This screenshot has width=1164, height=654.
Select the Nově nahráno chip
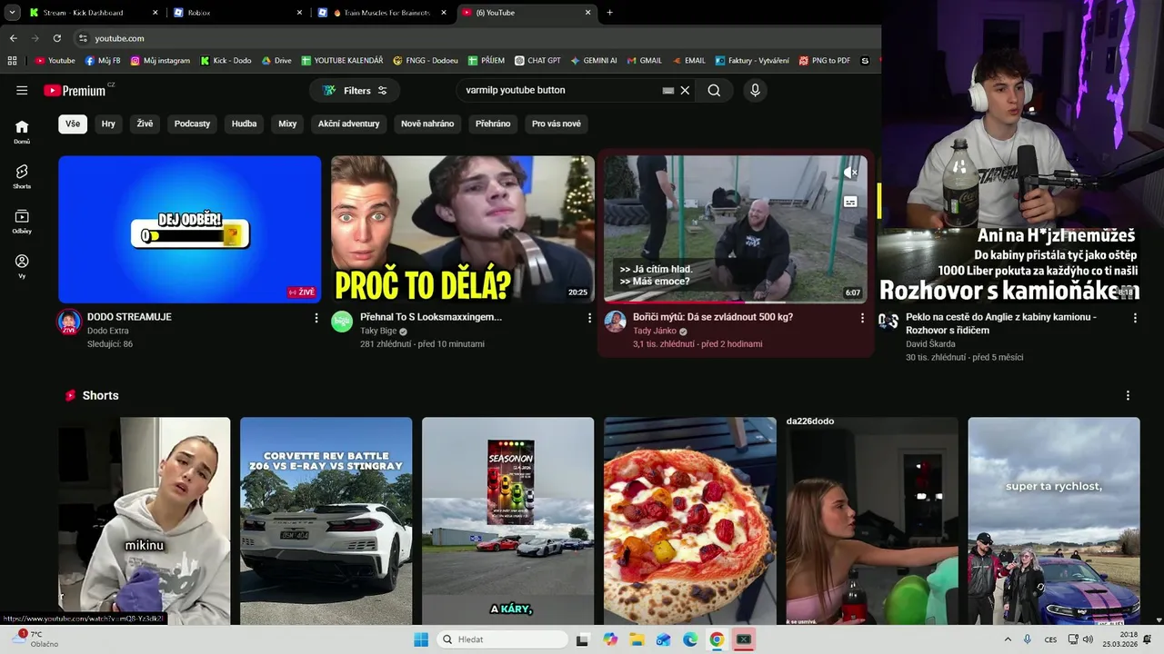tap(427, 124)
